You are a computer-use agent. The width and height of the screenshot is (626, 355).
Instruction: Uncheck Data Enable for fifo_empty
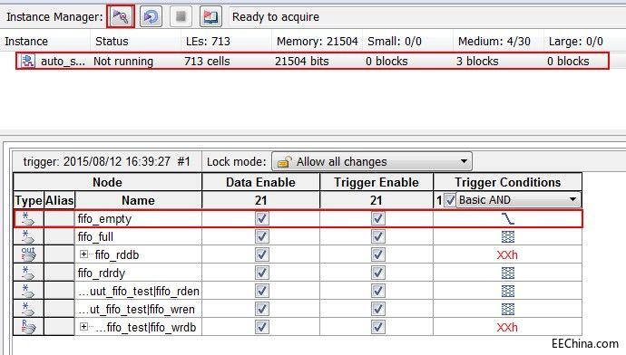coord(262,218)
